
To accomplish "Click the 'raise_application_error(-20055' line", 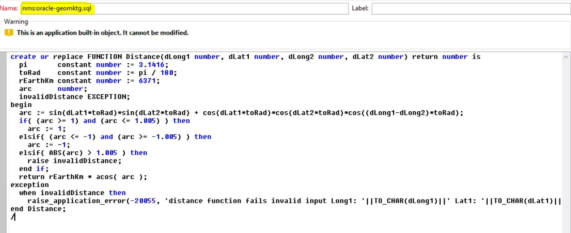I will point(294,201).
